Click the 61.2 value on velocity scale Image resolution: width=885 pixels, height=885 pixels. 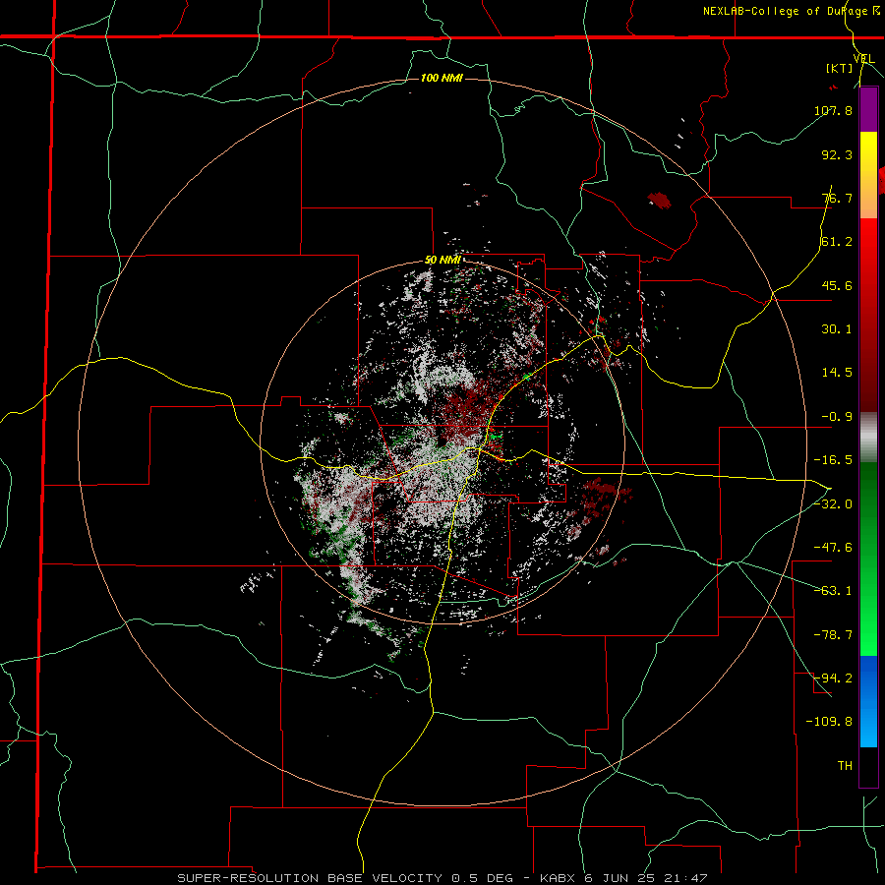tap(837, 242)
